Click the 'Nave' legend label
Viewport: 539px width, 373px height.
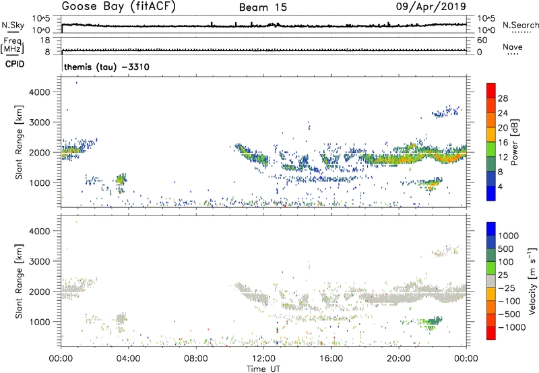pyautogui.click(x=513, y=46)
